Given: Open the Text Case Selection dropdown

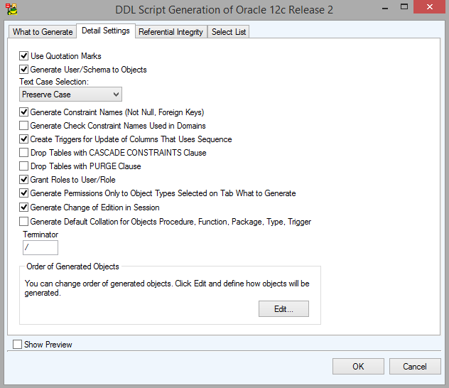Looking at the screenshot, I should tap(70, 94).
